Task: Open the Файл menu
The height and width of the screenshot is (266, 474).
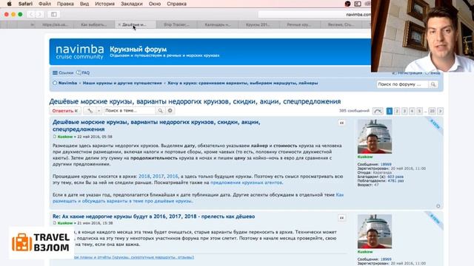Action: pos(44,4)
